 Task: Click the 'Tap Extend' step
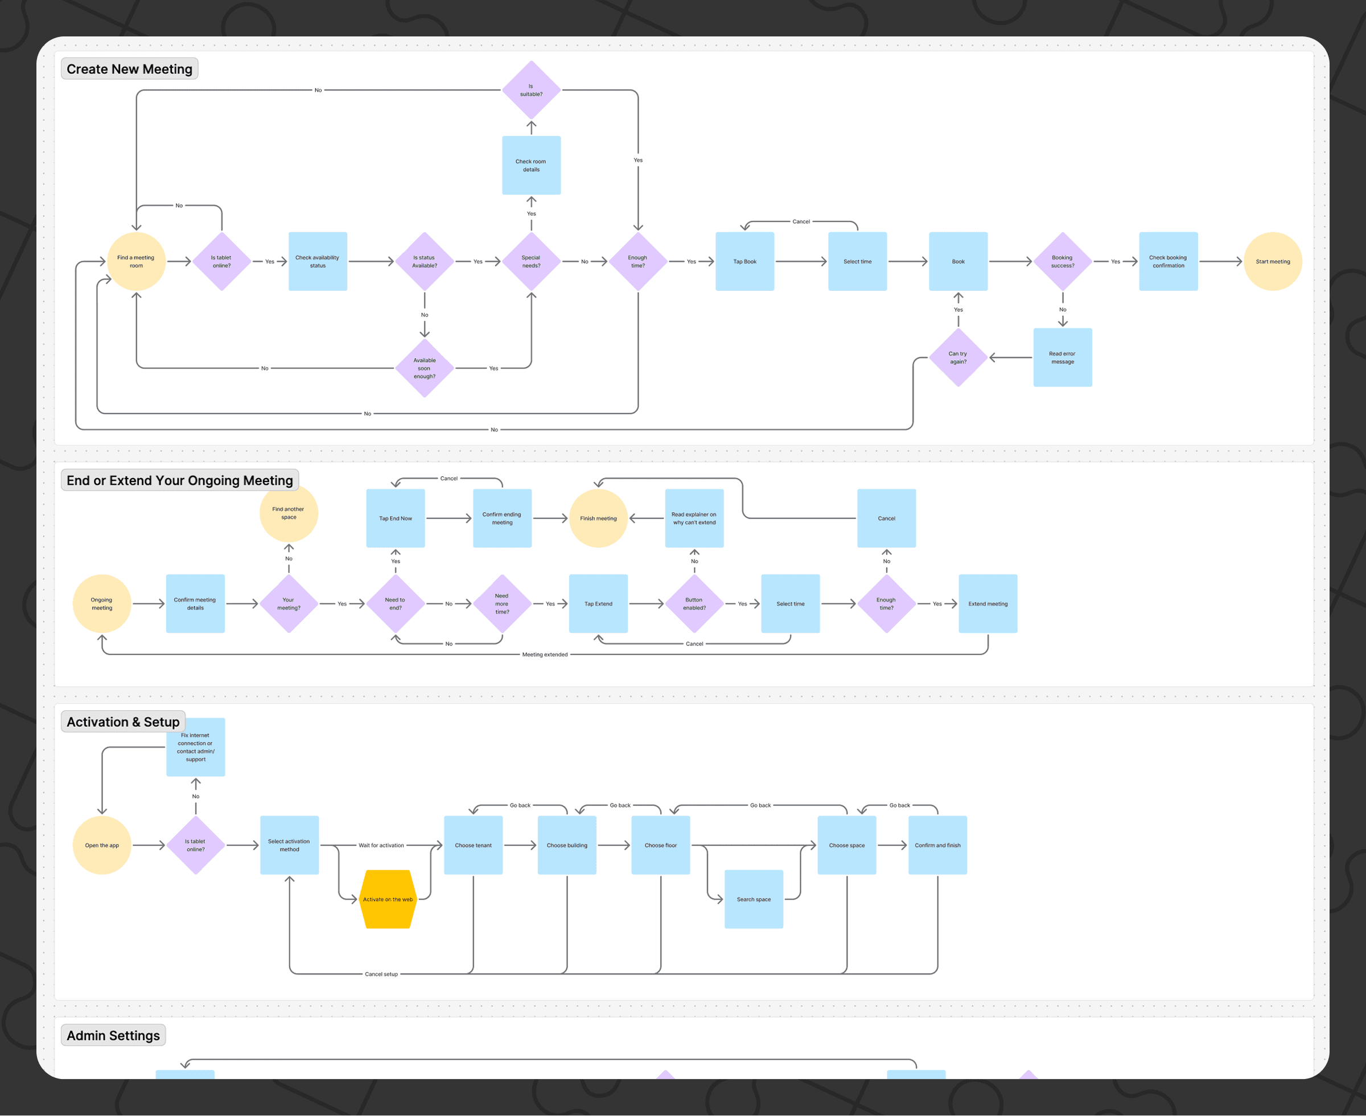pyautogui.click(x=598, y=604)
